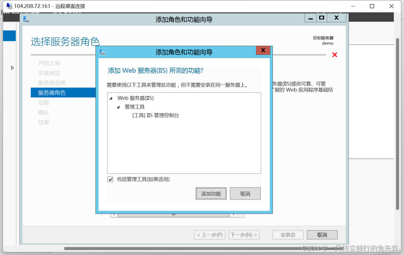Select the 安装类型 step
This screenshot has height=255, width=404.
[49, 73]
